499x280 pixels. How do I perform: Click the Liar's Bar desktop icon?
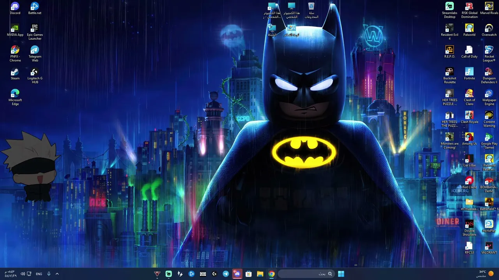tap(469, 161)
